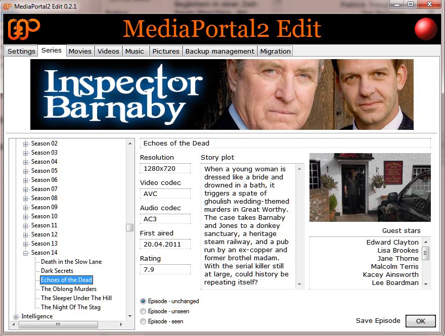Viewport: 445px width, 336px height.
Task: Switch to the Migration tab
Action: point(275,51)
